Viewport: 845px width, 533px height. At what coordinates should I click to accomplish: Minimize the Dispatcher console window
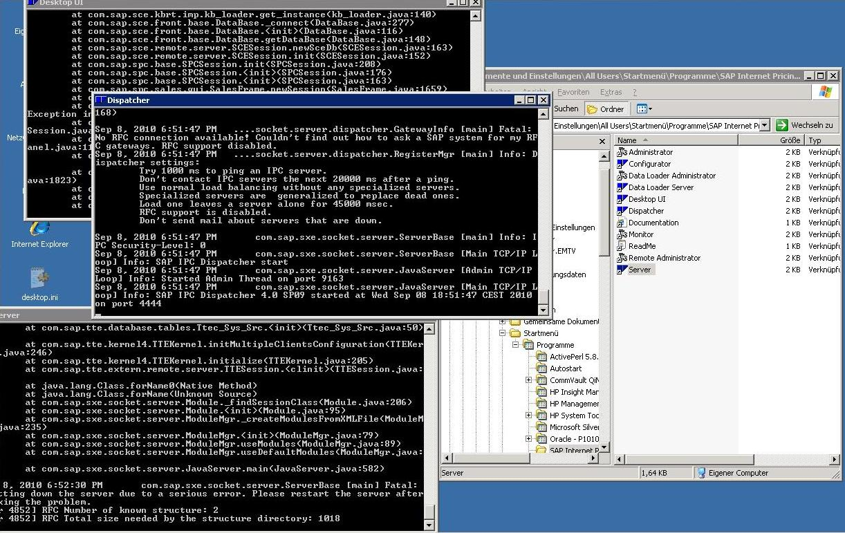tap(520, 100)
